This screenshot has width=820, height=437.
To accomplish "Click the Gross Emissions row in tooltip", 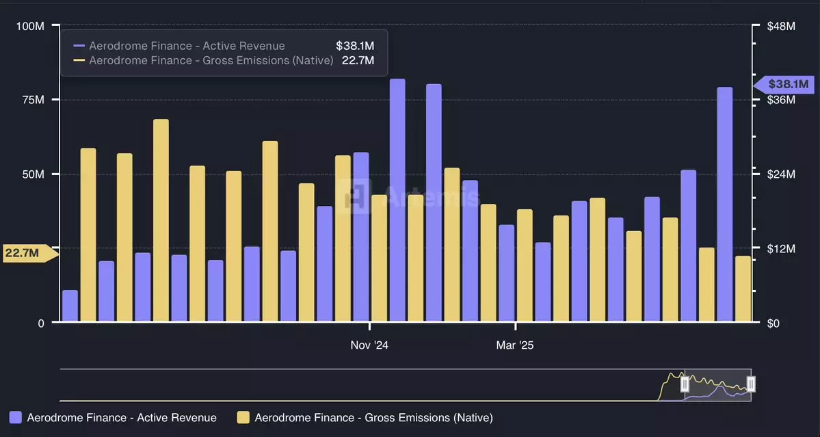I will (224, 60).
